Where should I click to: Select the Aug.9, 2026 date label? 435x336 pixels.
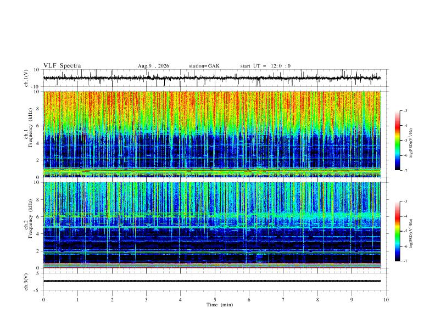coord(153,66)
